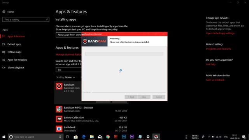Click Bandicam uninstaller icon on taskbar
This screenshot has width=249, height=140.
point(156,136)
